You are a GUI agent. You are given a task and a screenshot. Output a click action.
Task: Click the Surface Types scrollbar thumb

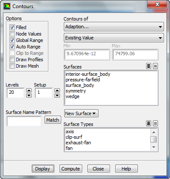tap(154, 139)
